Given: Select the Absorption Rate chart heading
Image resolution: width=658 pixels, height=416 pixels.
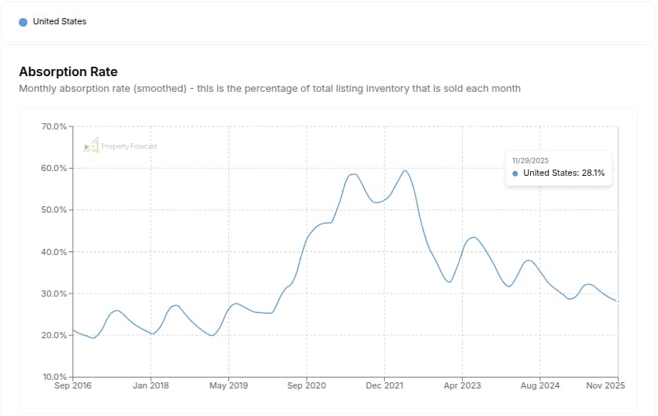Looking at the screenshot, I should (68, 72).
